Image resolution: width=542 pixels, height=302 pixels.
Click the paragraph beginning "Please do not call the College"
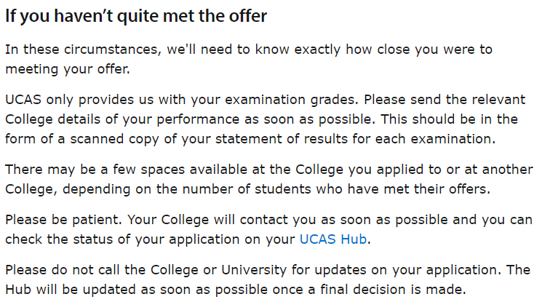coord(268,279)
